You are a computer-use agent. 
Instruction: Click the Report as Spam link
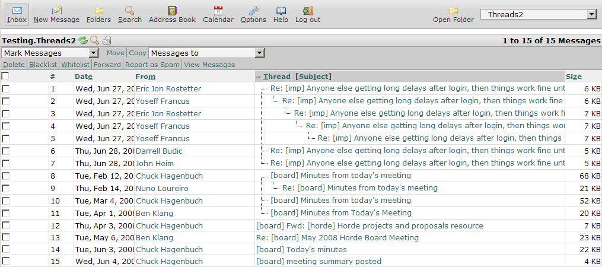click(152, 65)
